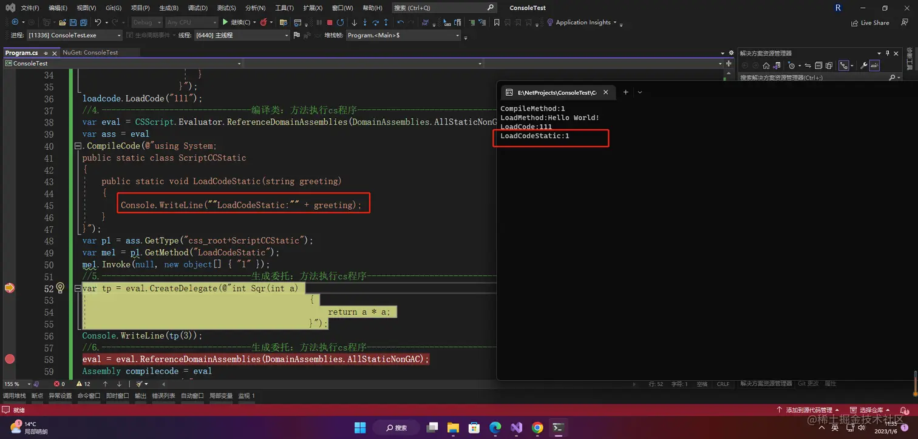Click the Live Share button
Viewport: 918px width, 439px height.
[871, 23]
